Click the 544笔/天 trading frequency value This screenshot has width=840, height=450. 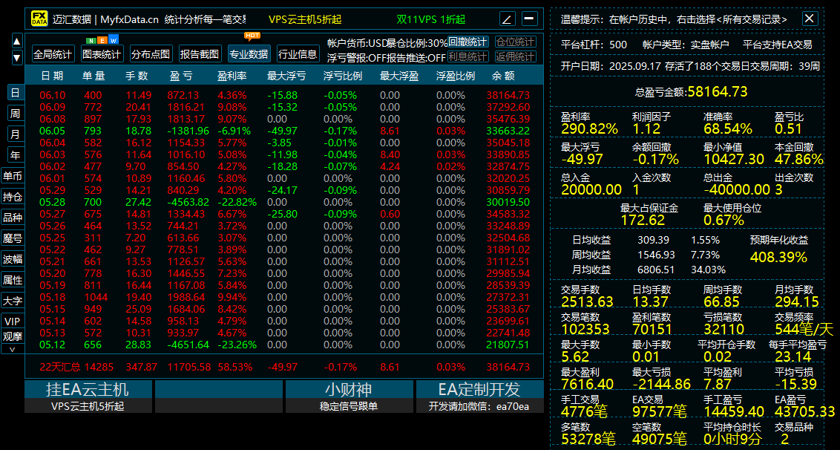tap(804, 329)
